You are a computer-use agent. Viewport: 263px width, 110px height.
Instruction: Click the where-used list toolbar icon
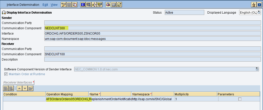[x=94, y=5]
